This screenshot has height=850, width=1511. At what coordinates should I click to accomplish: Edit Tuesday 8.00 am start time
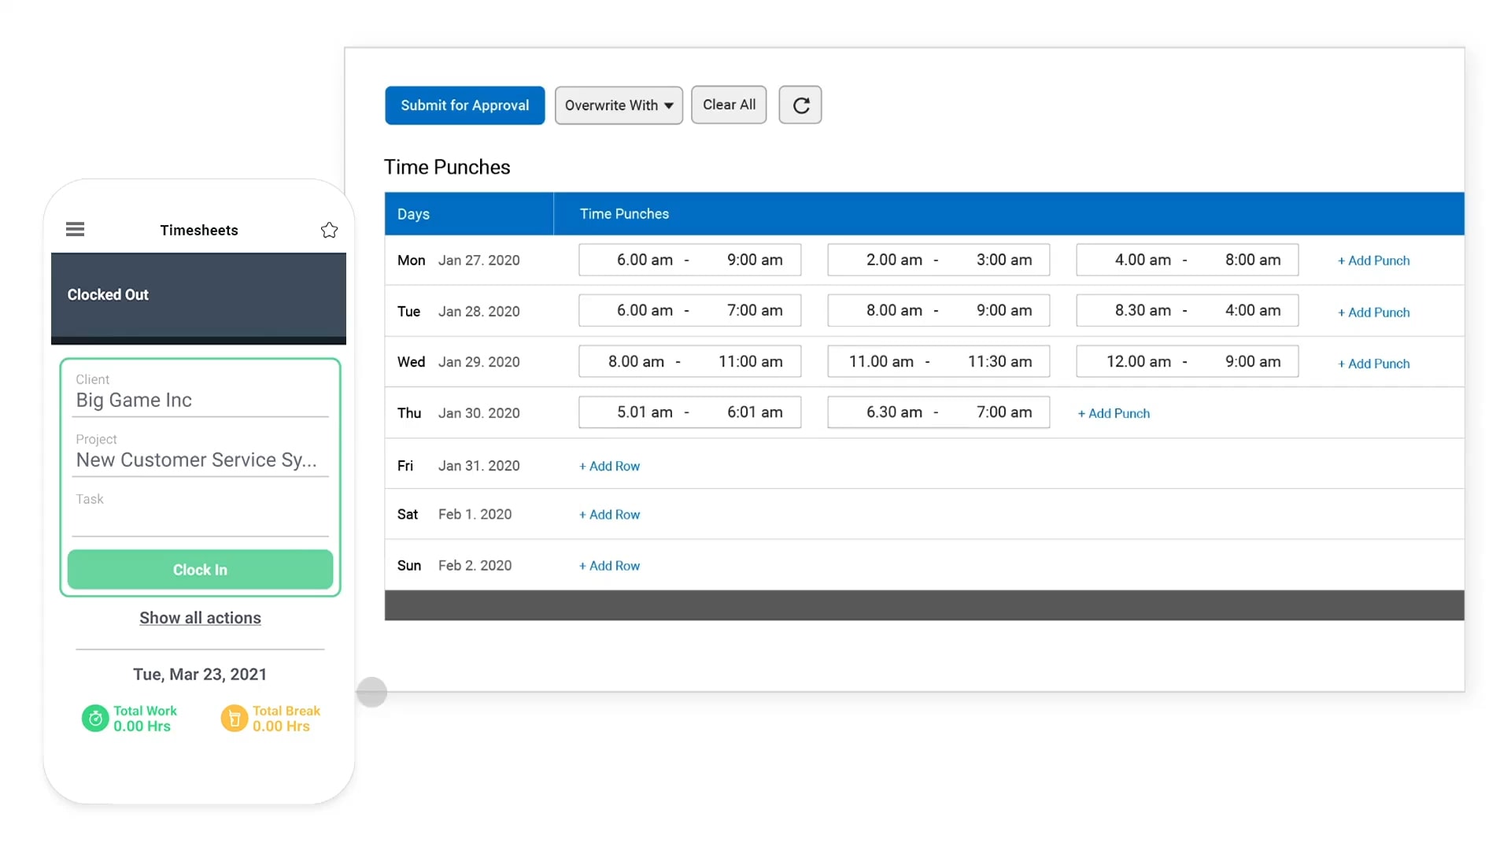click(894, 310)
